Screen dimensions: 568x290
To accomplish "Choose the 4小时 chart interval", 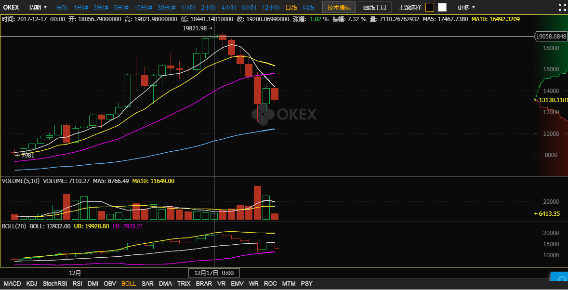I will [229, 7].
